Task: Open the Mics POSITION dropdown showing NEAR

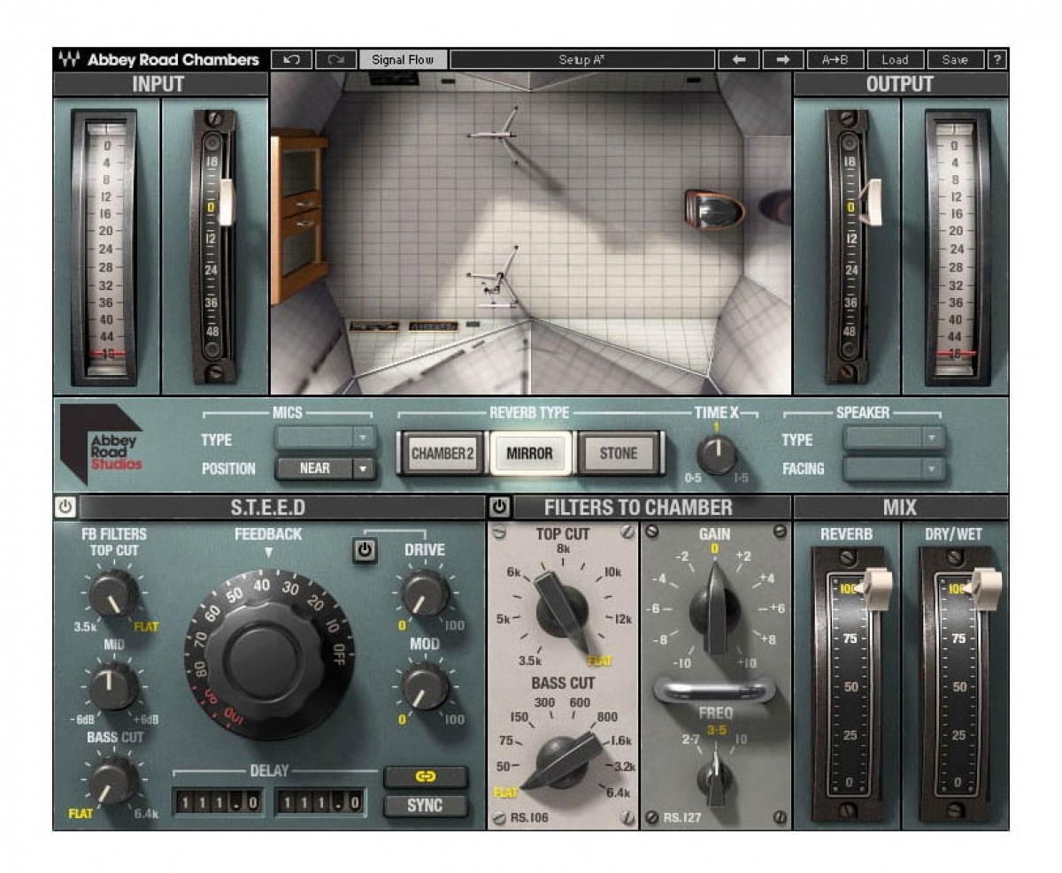Action: click(x=325, y=469)
